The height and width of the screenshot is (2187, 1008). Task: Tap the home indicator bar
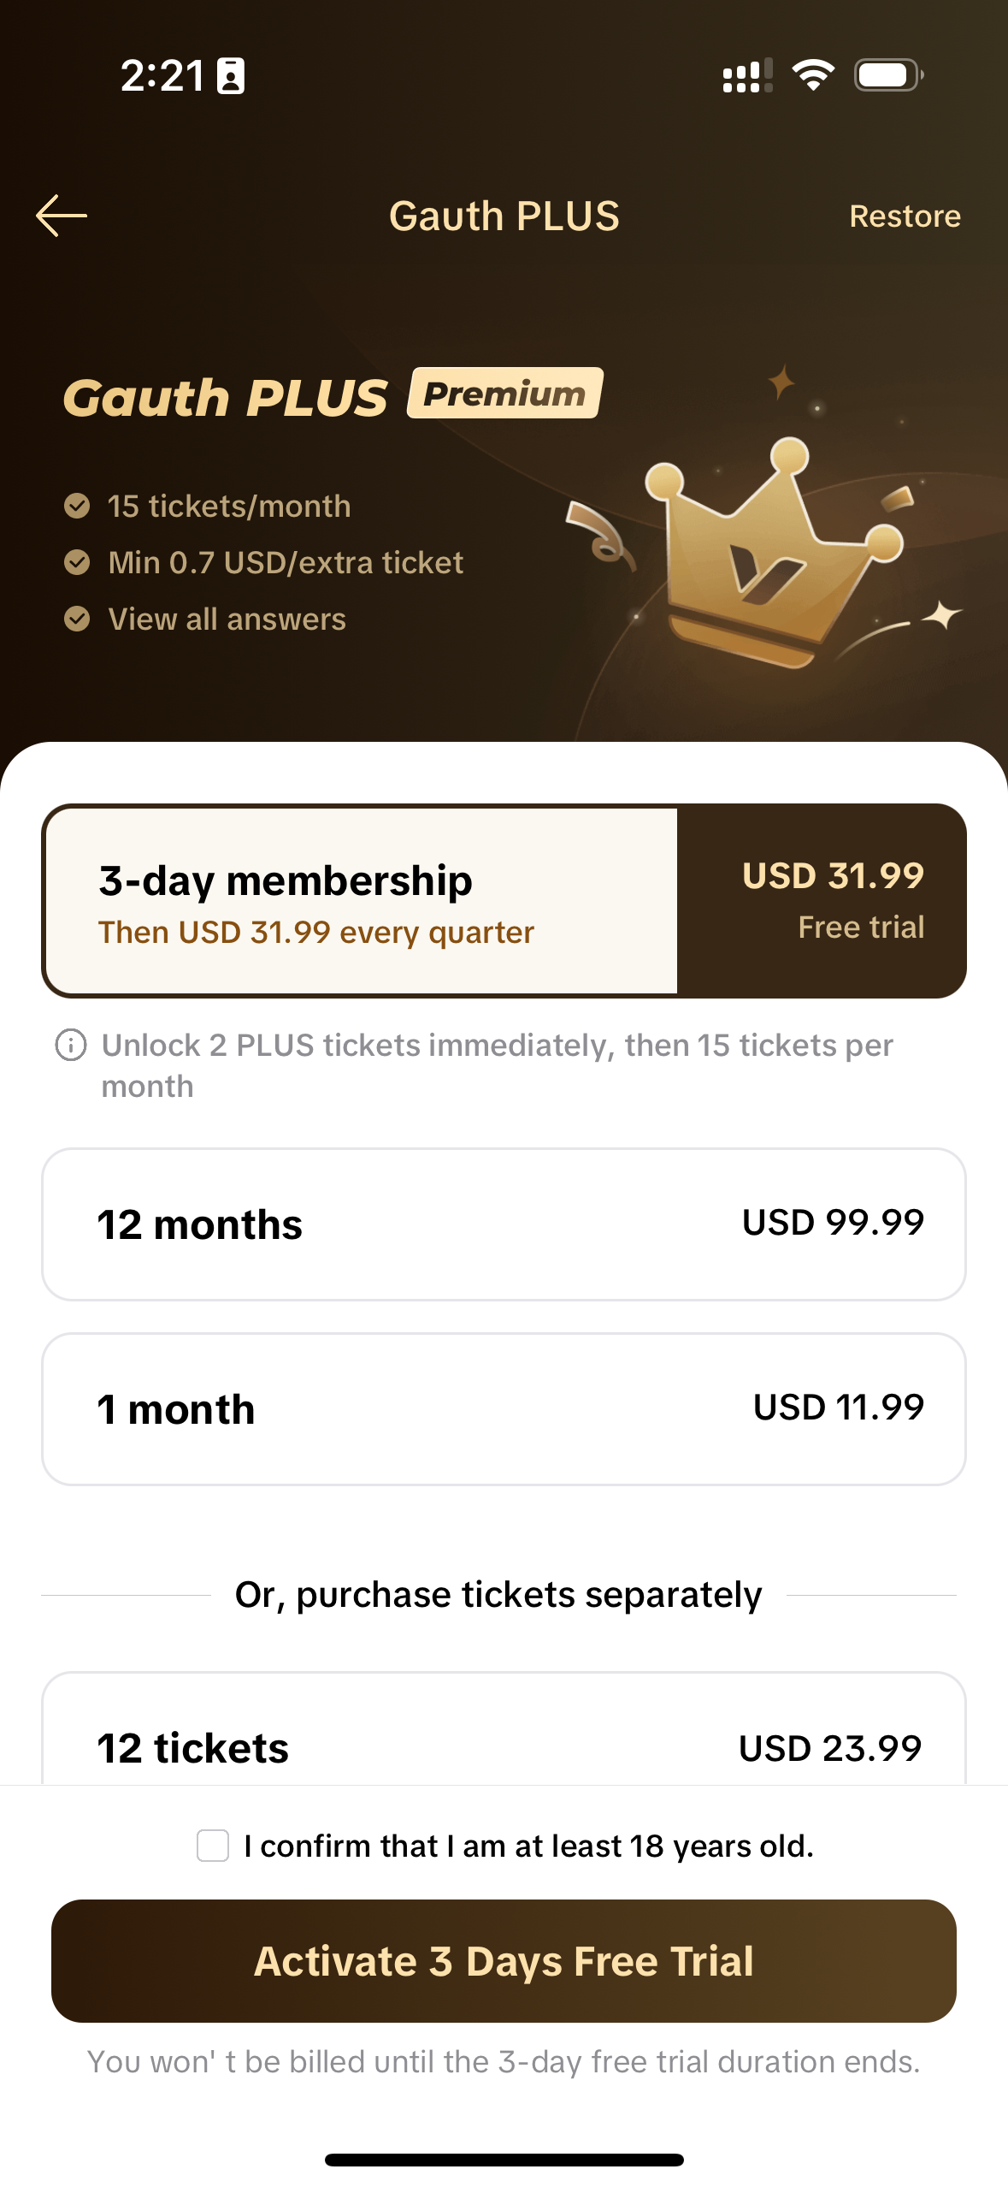pyautogui.click(x=504, y=2160)
